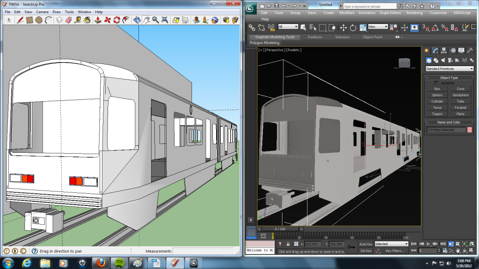Select the Paint Bucket tool in SketchUp
The image size is (479, 269).
(87, 20)
